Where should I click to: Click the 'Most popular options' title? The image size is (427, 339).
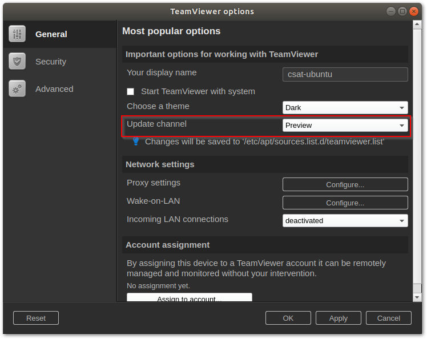pyautogui.click(x=171, y=31)
